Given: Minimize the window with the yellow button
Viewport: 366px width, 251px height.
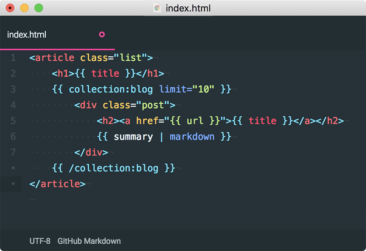Looking at the screenshot, I should (x=24, y=8).
